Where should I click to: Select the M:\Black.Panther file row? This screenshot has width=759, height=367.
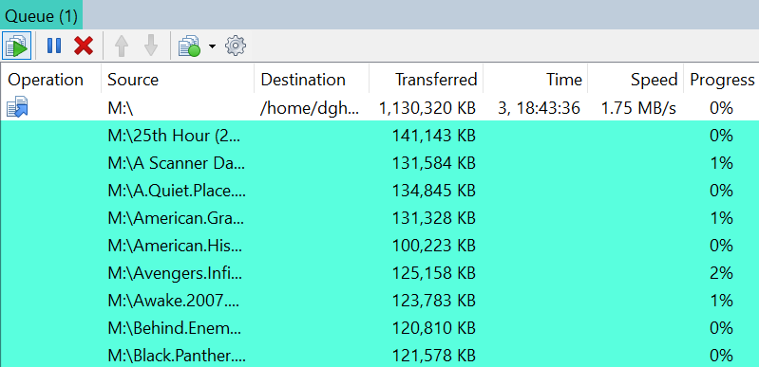380,356
